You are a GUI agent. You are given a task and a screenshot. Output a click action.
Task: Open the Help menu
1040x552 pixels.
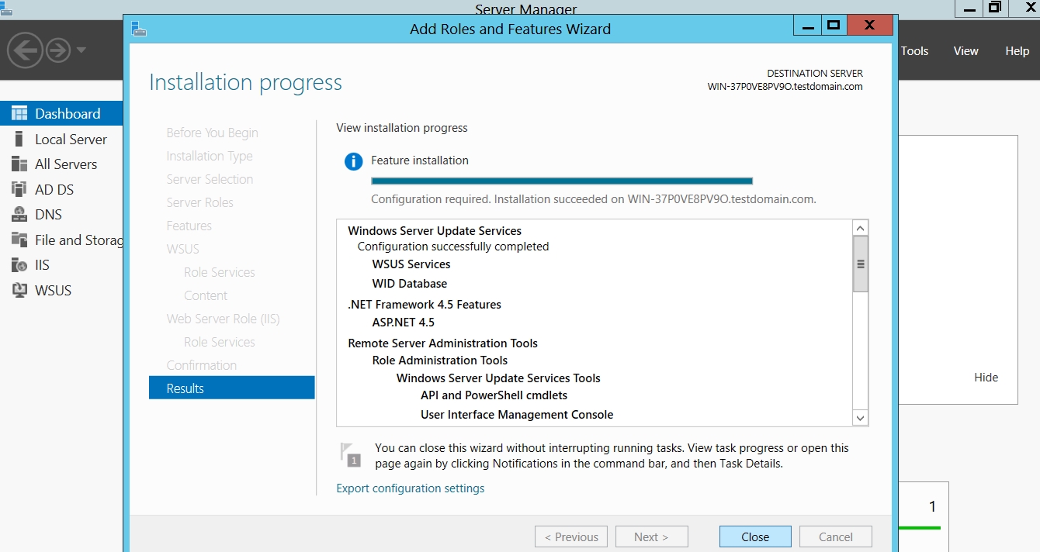1017,51
